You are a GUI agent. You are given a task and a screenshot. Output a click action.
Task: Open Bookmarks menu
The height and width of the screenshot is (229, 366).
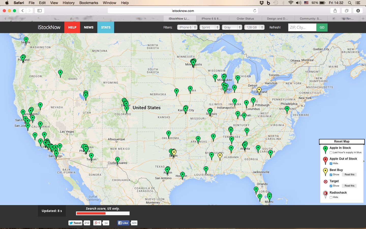pos(89,3)
